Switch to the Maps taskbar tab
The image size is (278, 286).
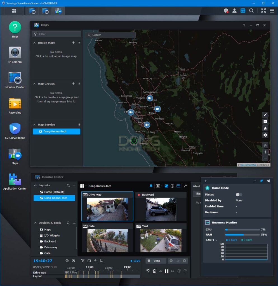tap(58, 11)
